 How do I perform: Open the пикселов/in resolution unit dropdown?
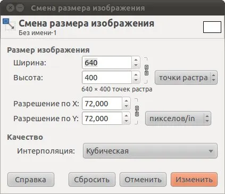(178, 119)
